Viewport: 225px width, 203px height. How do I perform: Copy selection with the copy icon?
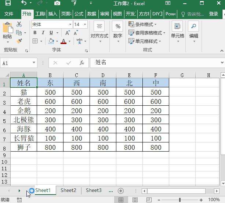click(19, 33)
